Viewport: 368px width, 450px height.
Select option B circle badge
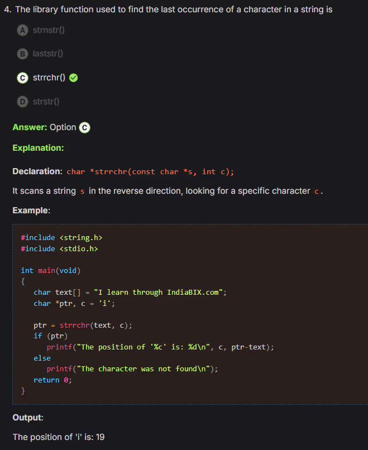(x=22, y=54)
